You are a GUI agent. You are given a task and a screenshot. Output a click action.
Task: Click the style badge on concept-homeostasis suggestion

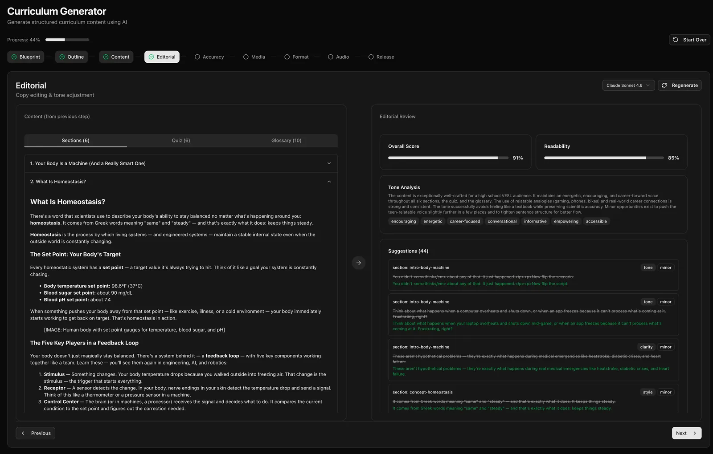(647, 392)
